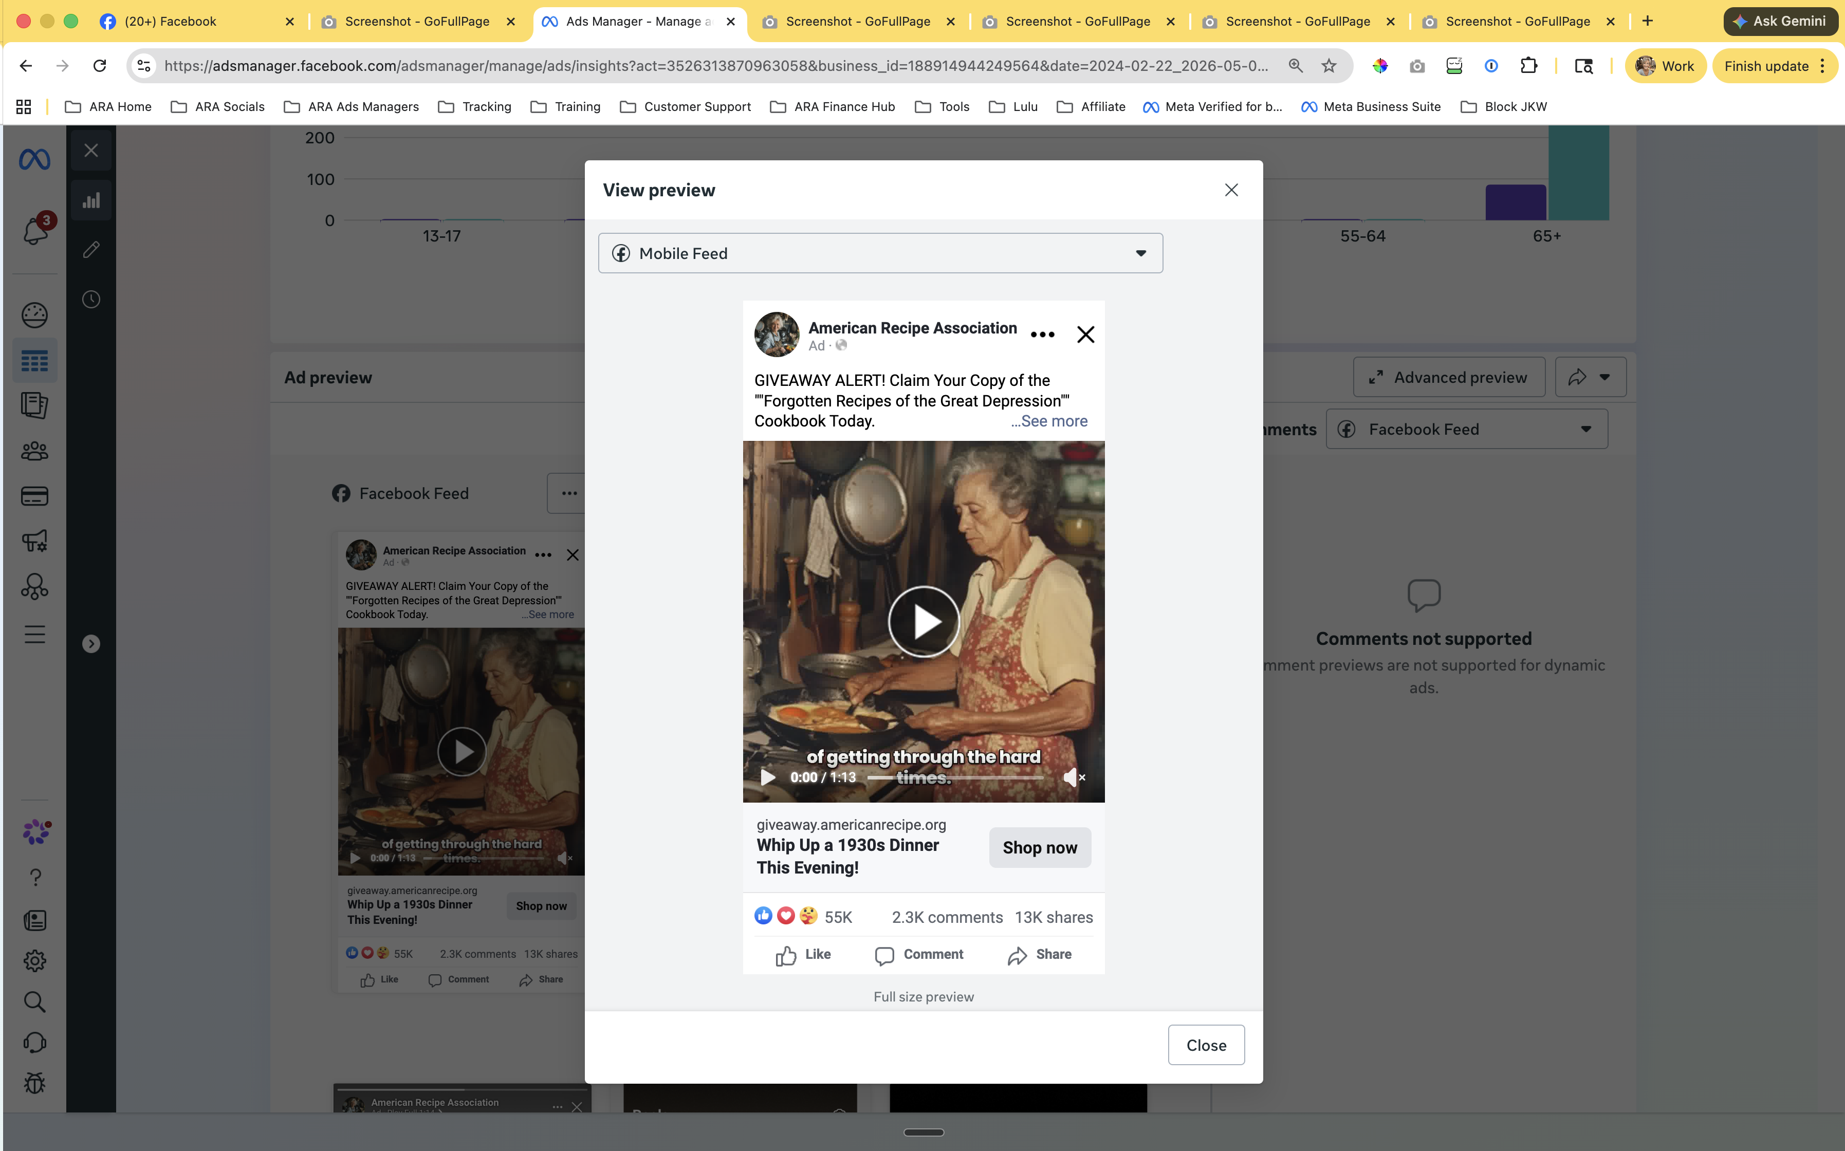Open the ad's three-dot options menu
Screen dimensions: 1845x1151
tap(1043, 335)
